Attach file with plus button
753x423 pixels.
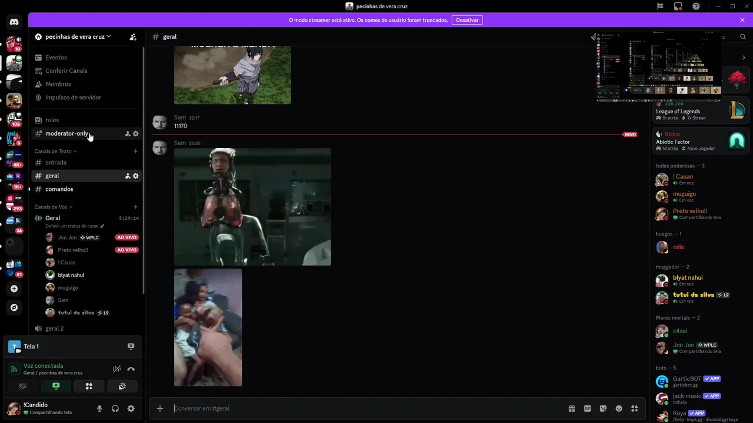click(x=160, y=408)
